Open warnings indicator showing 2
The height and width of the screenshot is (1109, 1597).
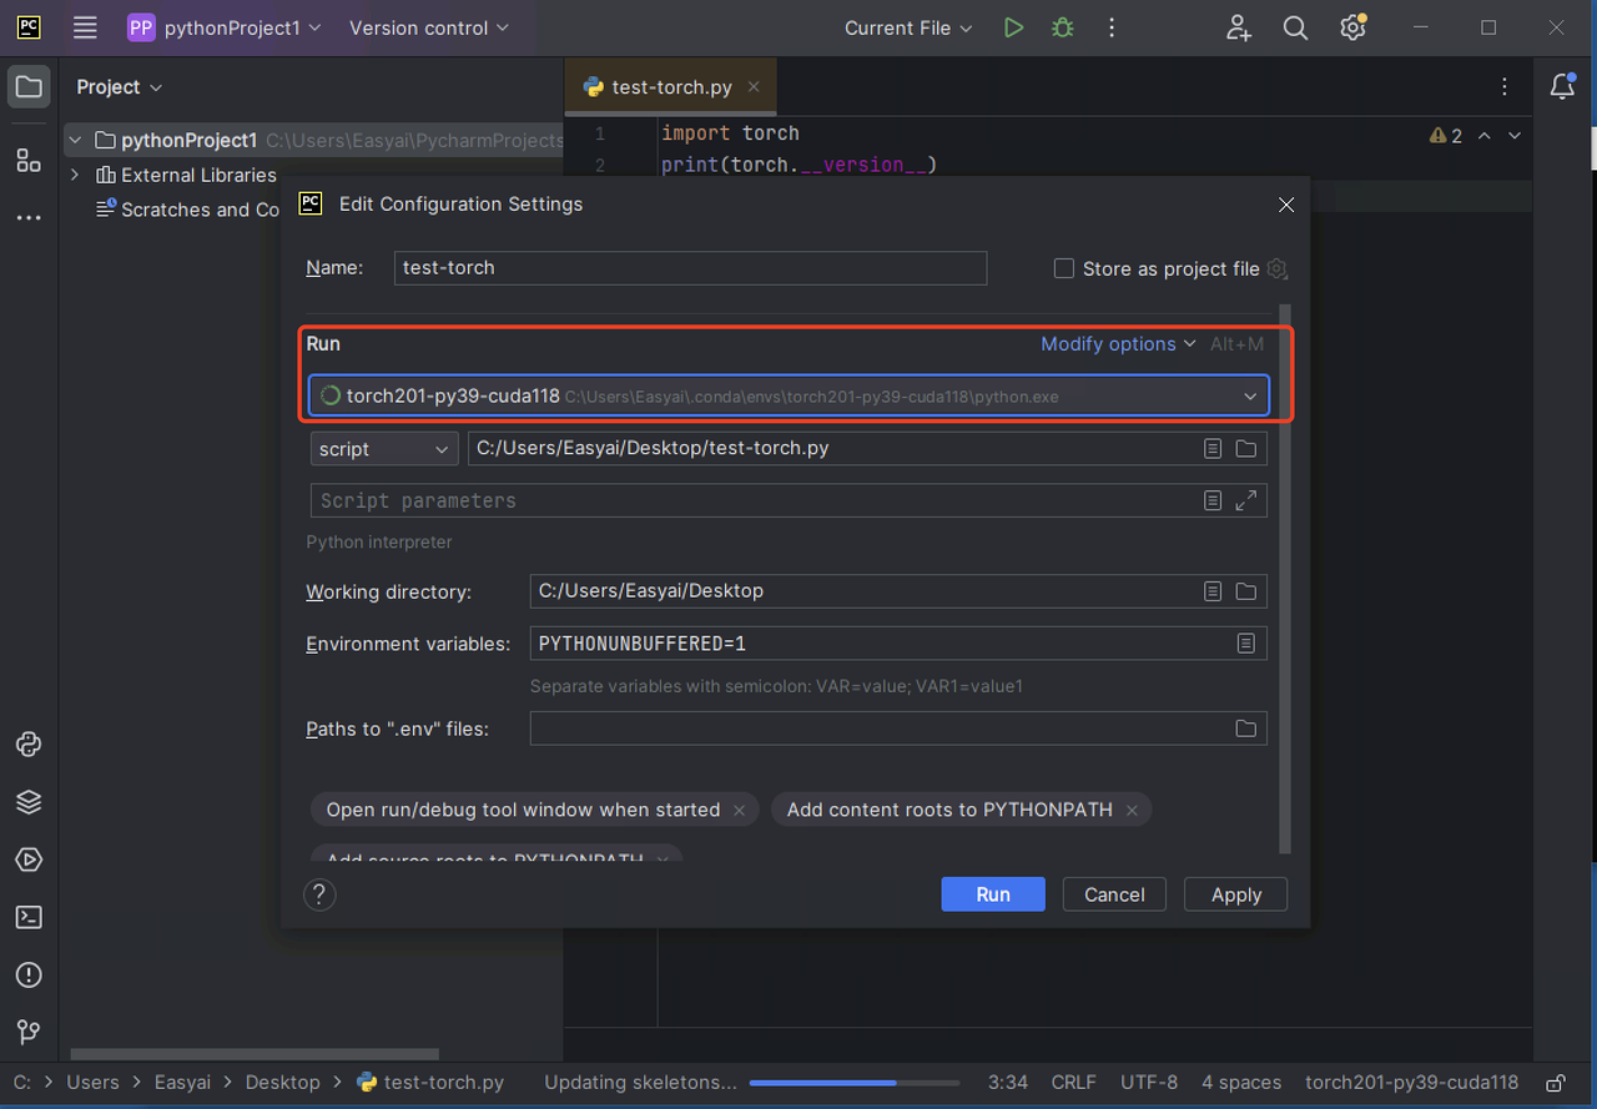point(1445,135)
